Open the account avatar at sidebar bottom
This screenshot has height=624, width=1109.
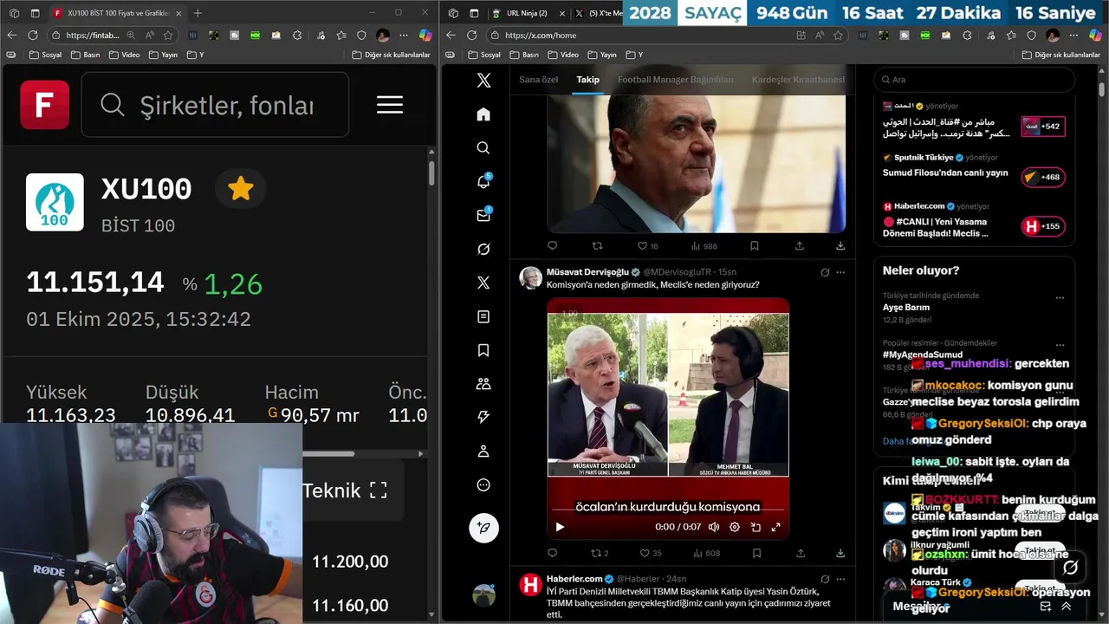tap(483, 595)
